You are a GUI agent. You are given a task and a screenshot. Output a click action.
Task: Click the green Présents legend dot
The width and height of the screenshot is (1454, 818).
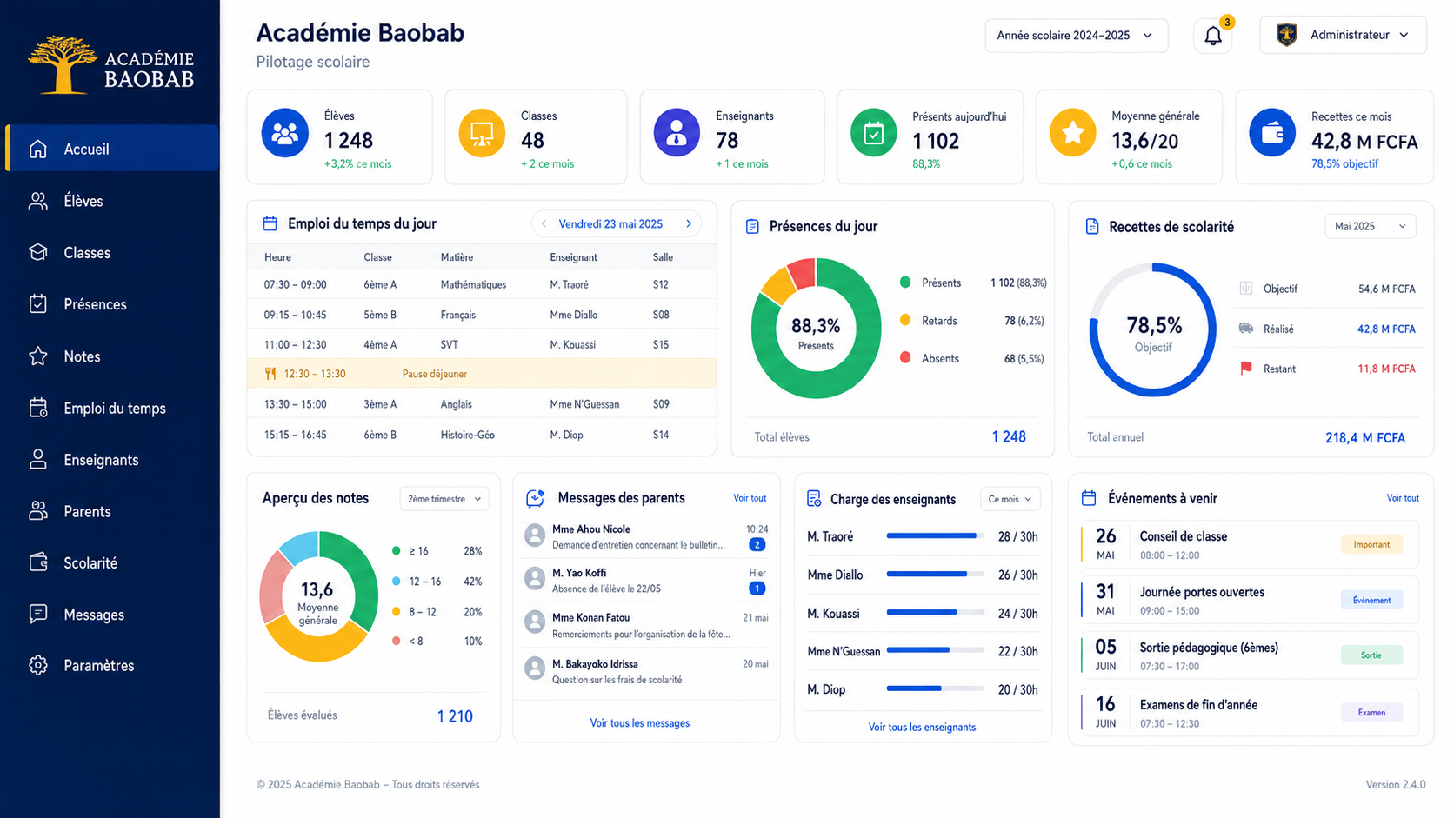(905, 283)
